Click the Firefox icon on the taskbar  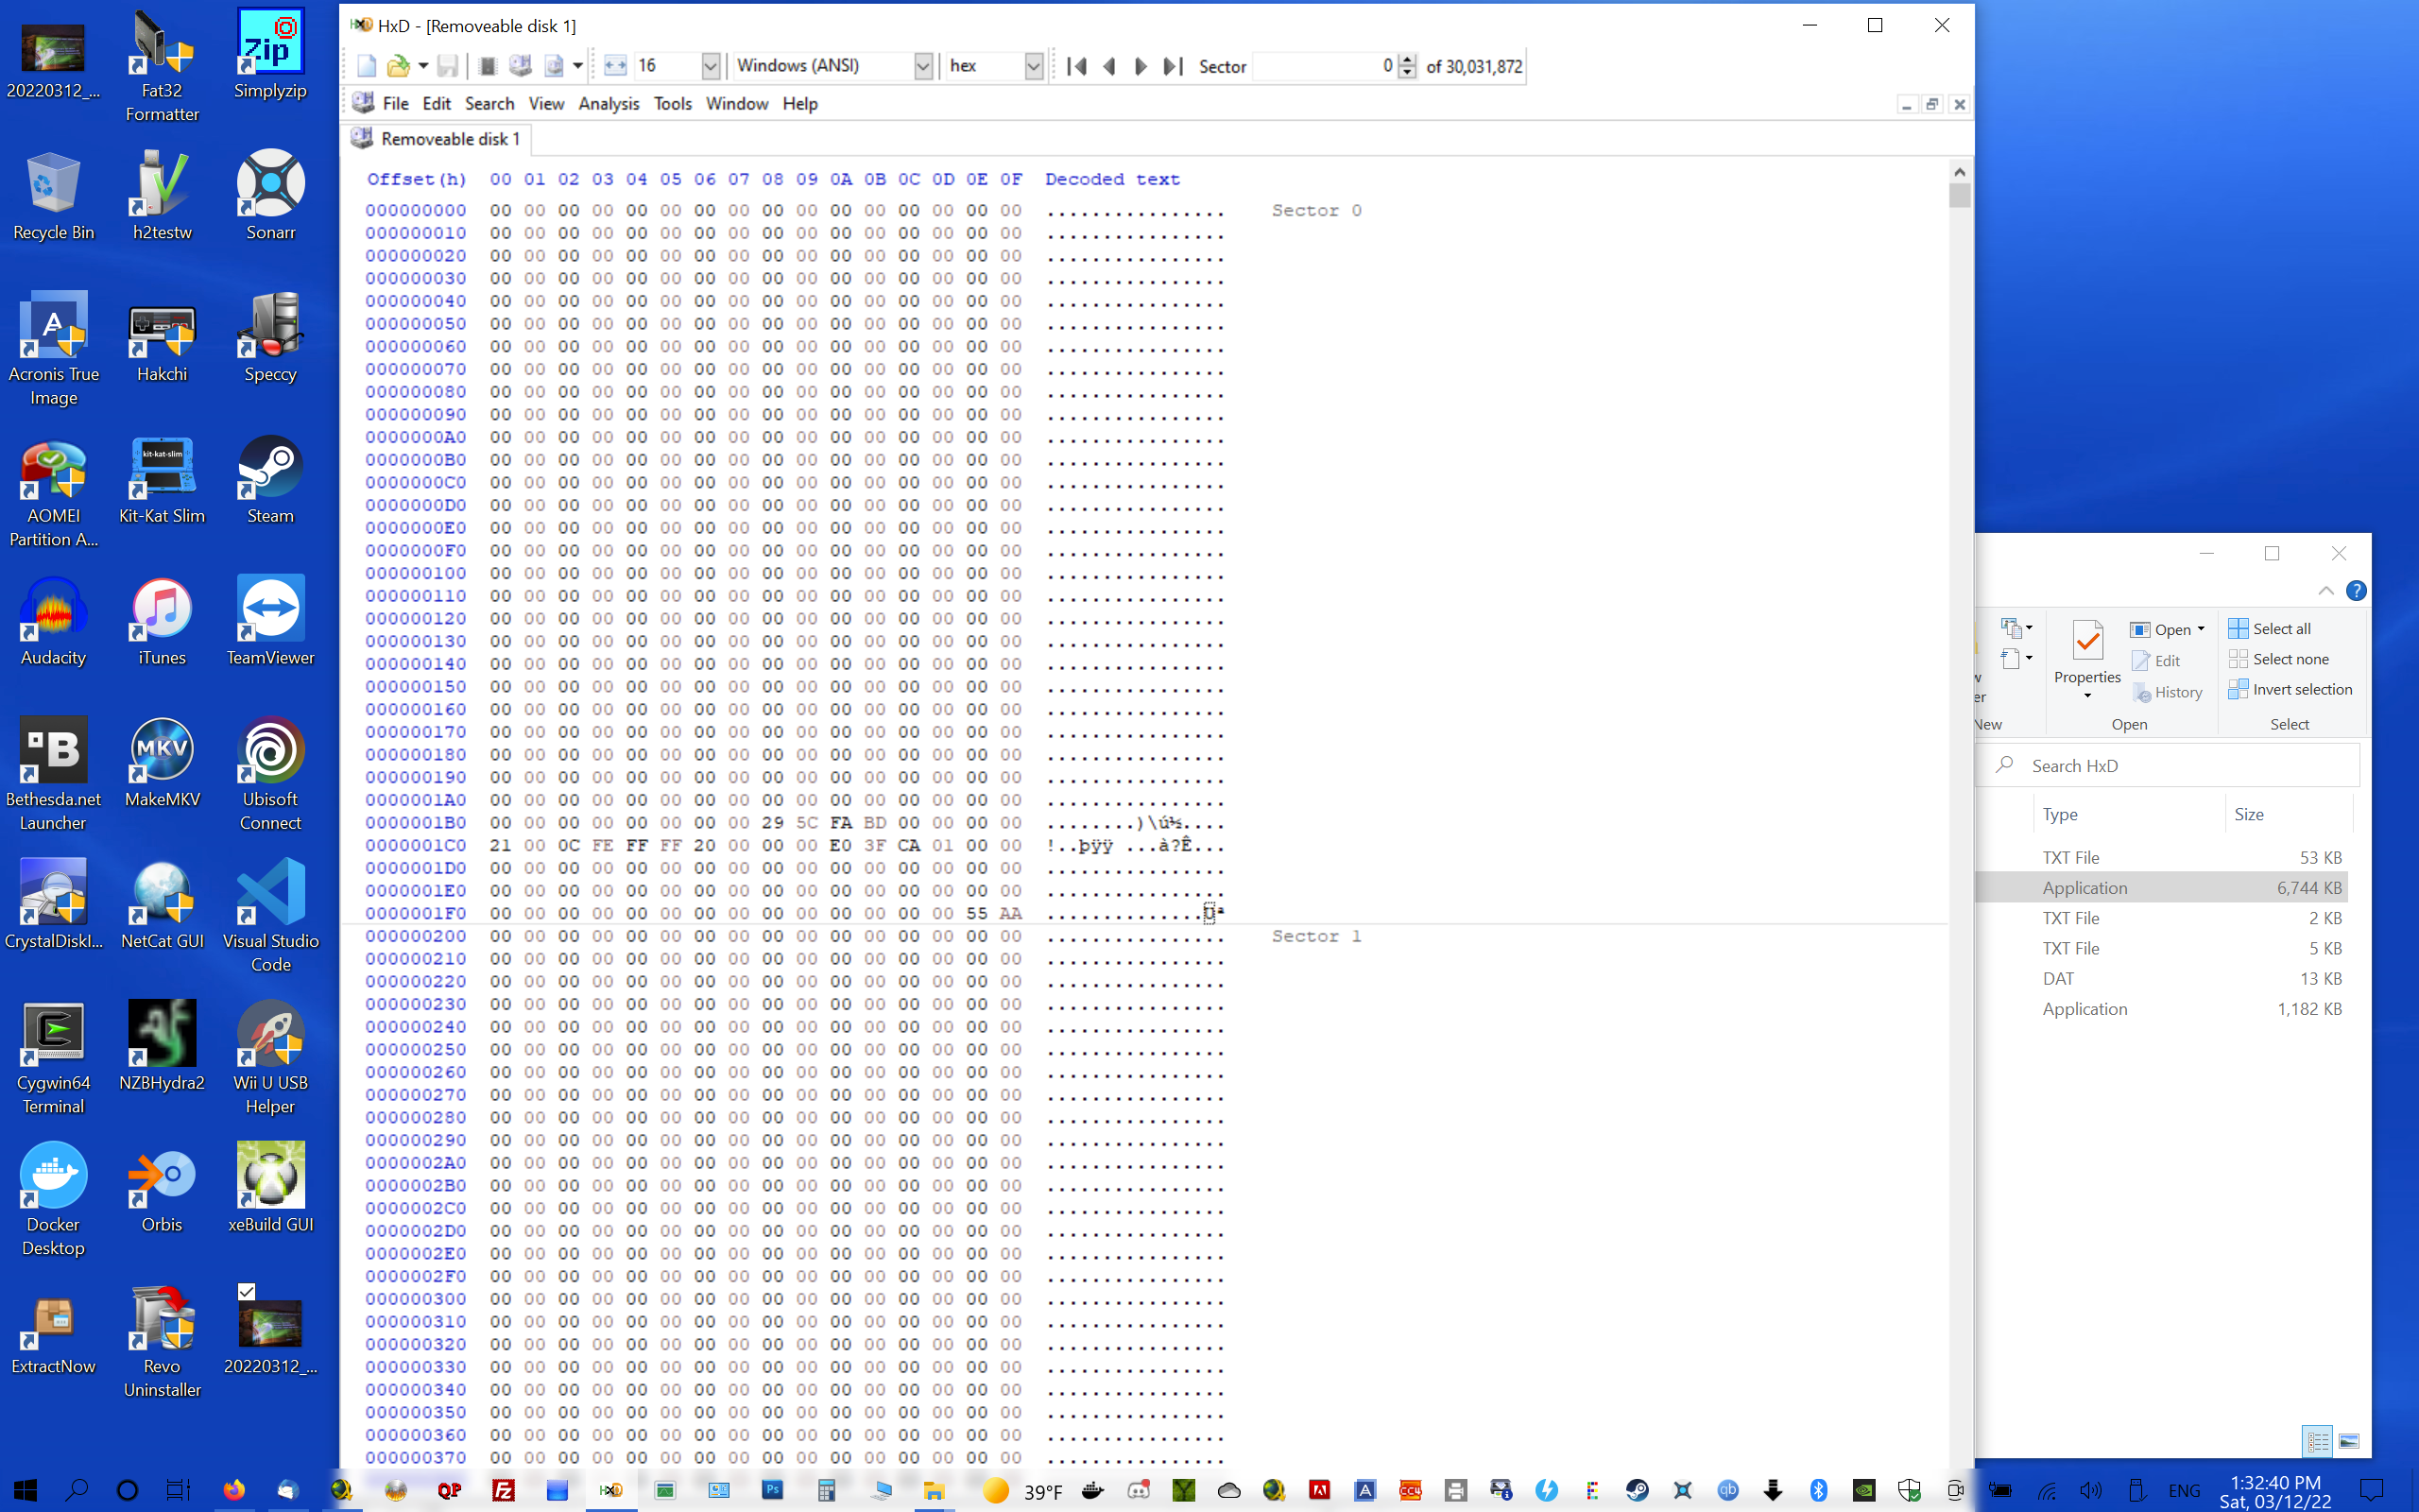point(232,1490)
